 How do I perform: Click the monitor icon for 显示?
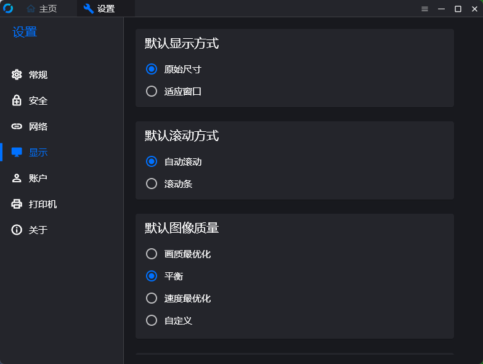[x=17, y=152]
